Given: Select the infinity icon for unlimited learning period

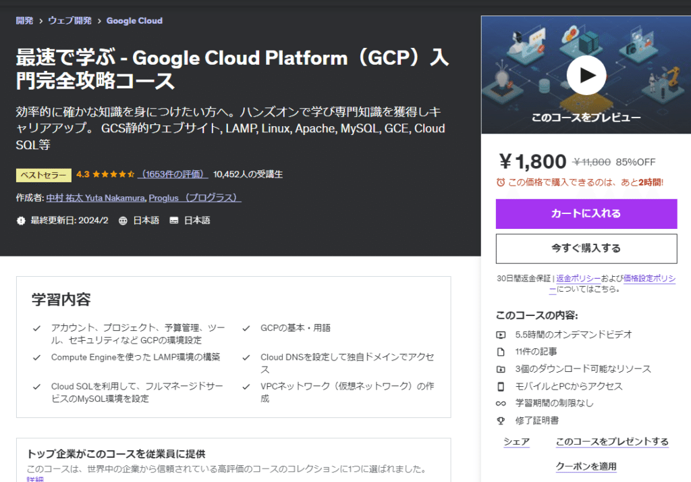Looking at the screenshot, I should 500,404.
